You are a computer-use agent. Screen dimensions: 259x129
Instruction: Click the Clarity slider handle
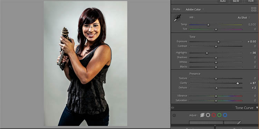(x=238, y=83)
